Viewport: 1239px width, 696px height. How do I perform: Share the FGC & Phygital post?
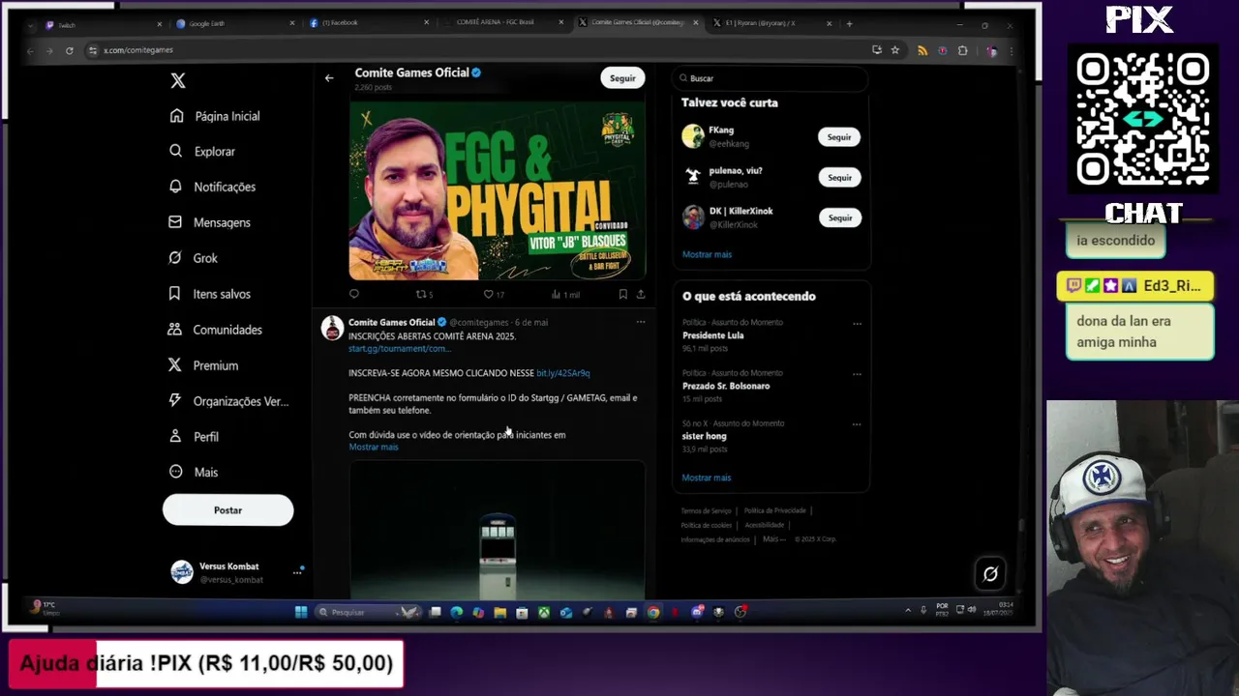coord(640,294)
